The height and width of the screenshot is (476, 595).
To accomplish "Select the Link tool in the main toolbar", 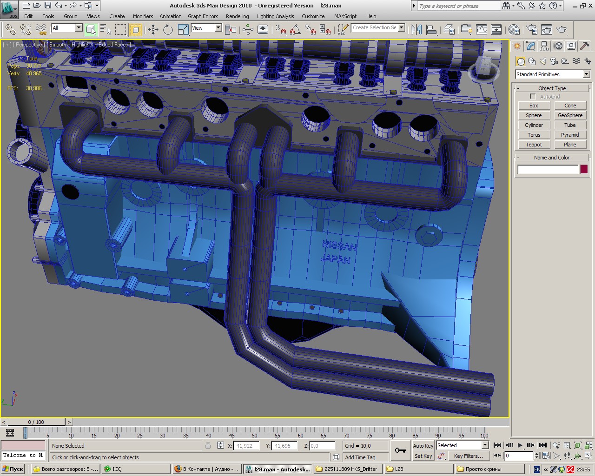I will (x=10, y=30).
